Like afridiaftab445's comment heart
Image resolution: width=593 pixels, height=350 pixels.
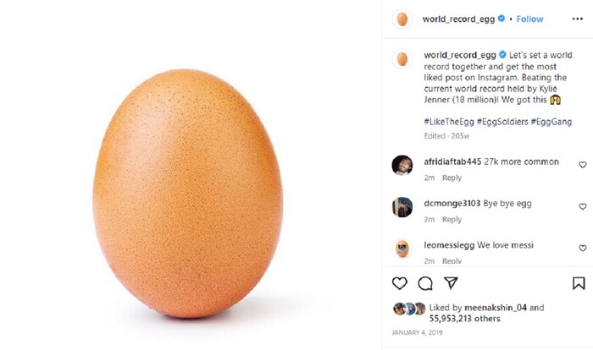[583, 165]
